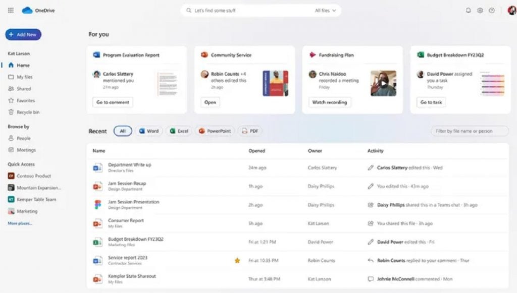This screenshot has width=517, height=293.
Task: Select the Excel filter chip
Action: (x=179, y=131)
